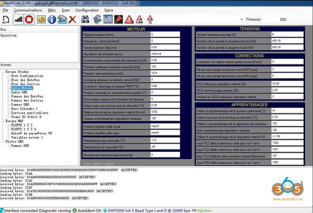313x213 pixels.
Task: Open the Communications menu
Action: 28,10
